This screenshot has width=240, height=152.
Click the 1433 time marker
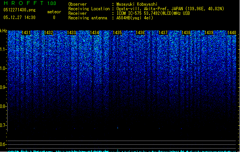[x=71, y=33]
